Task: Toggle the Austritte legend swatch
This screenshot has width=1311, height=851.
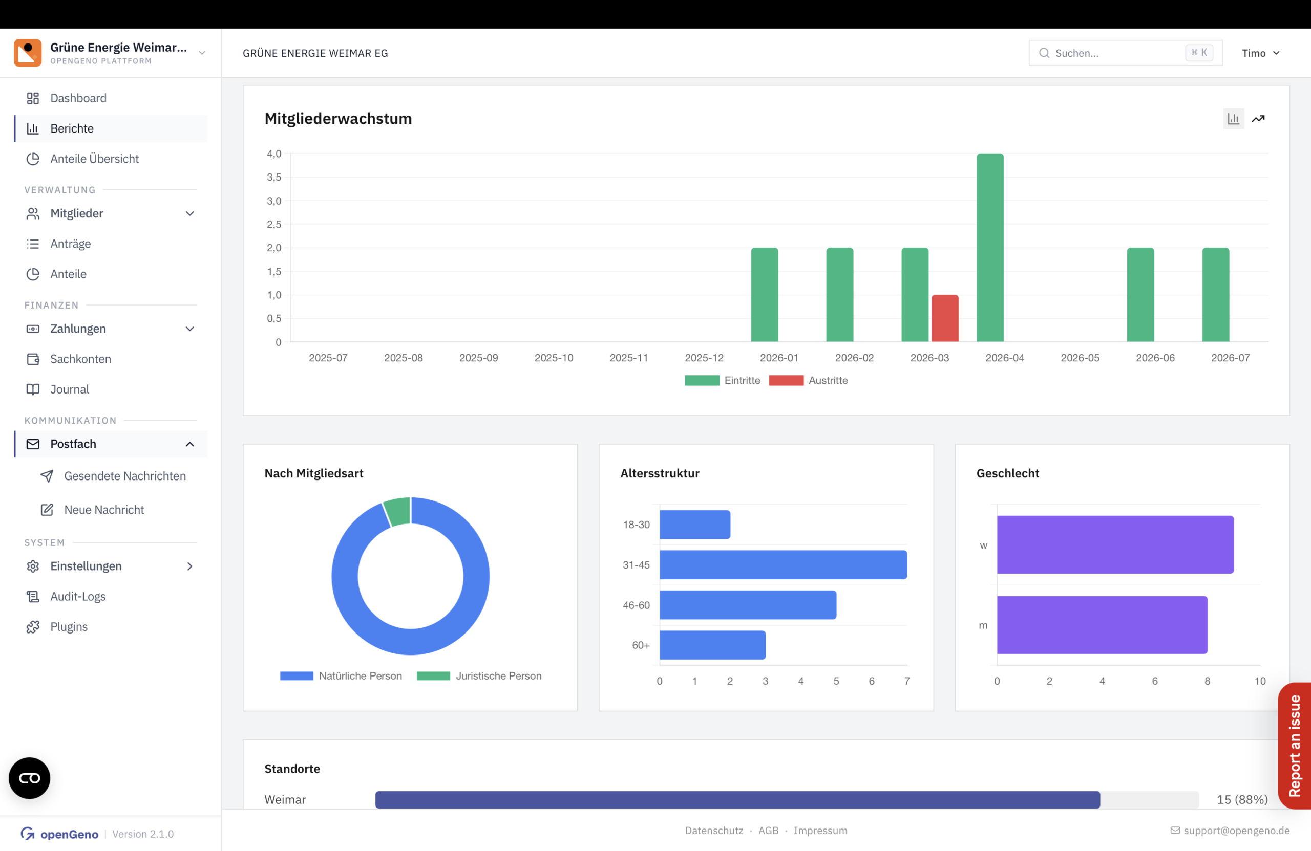Action: (x=786, y=380)
